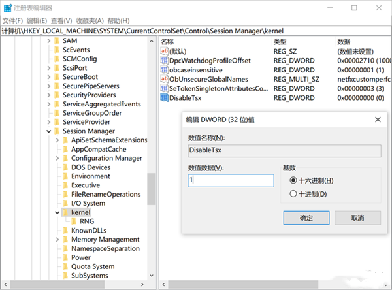This screenshot has width=392, height=290.
Task: Confirm with the 确定 button
Action: [306, 217]
